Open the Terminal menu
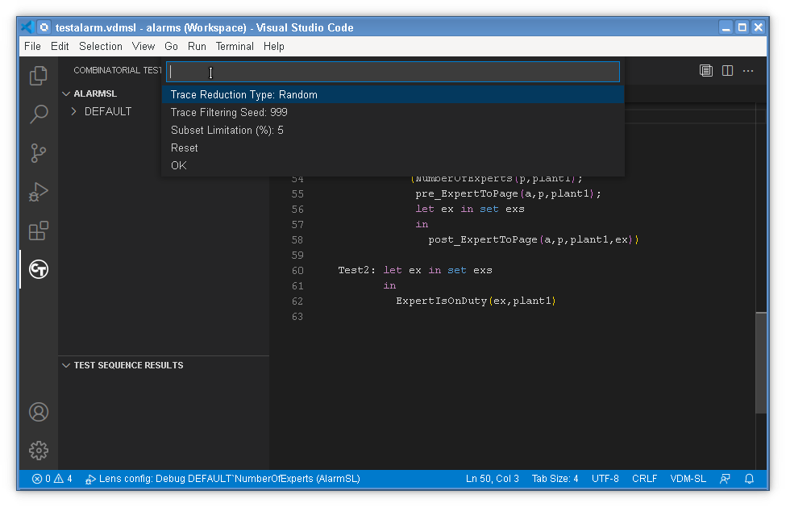 click(x=235, y=47)
